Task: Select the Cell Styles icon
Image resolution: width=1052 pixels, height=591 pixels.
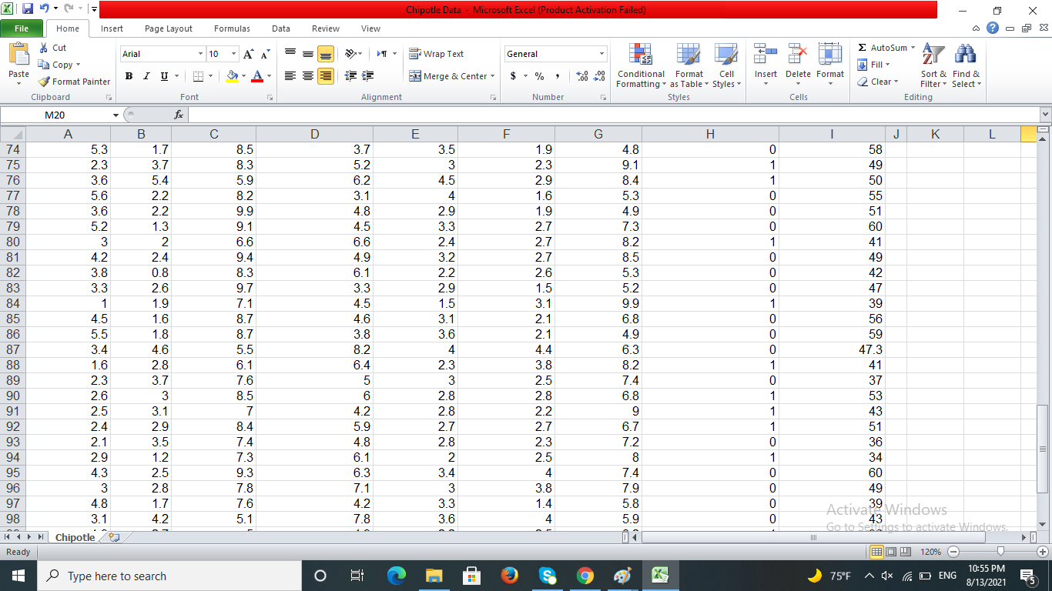Action: (x=725, y=65)
